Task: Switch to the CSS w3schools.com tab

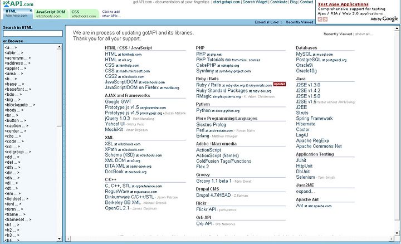Action: [x=84, y=14]
